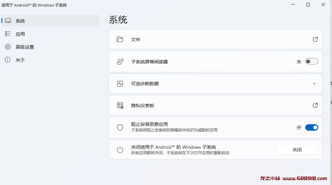The image size is (332, 185).
Task: Click the diagnostics pulse icon for 可选诊断数据
Action: pos(120,84)
